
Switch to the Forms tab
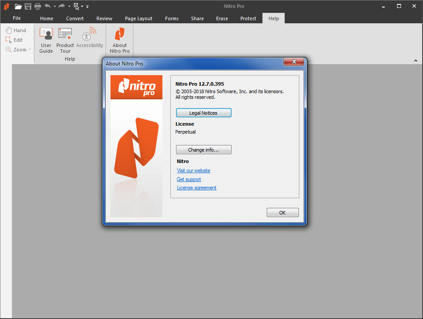coord(172,18)
